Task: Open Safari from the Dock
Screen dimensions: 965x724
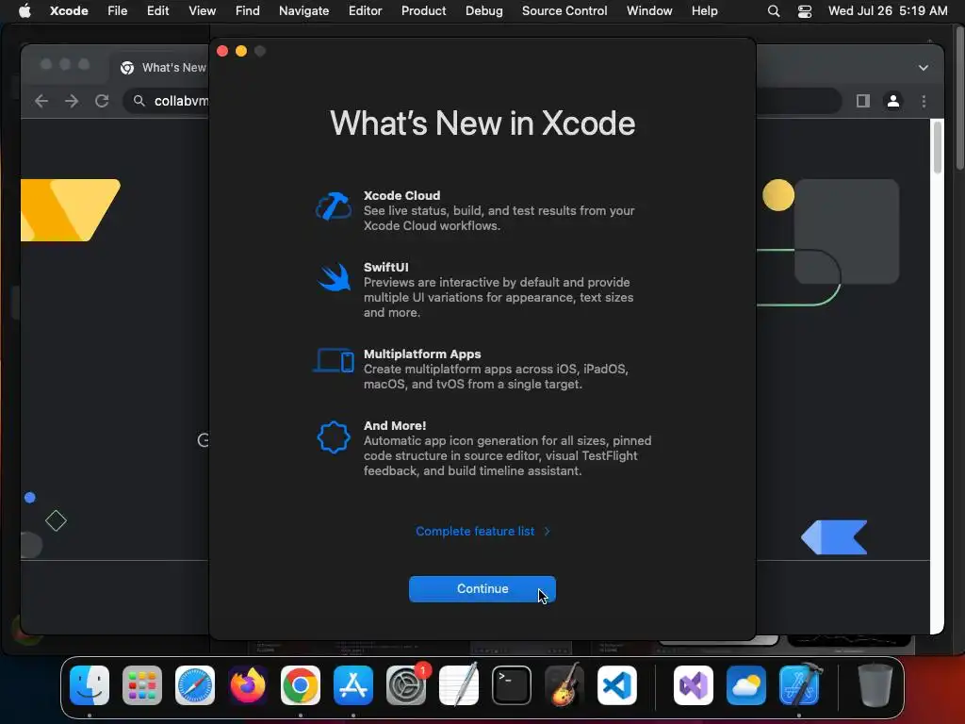Action: [195, 685]
